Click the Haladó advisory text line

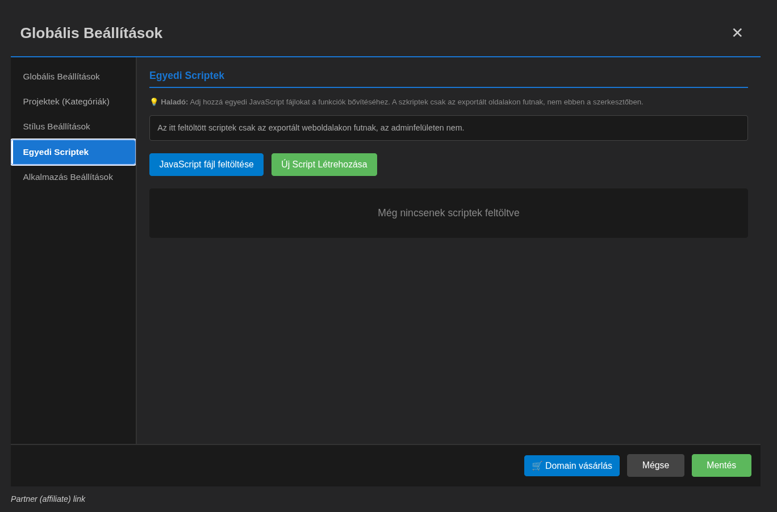pos(398,102)
